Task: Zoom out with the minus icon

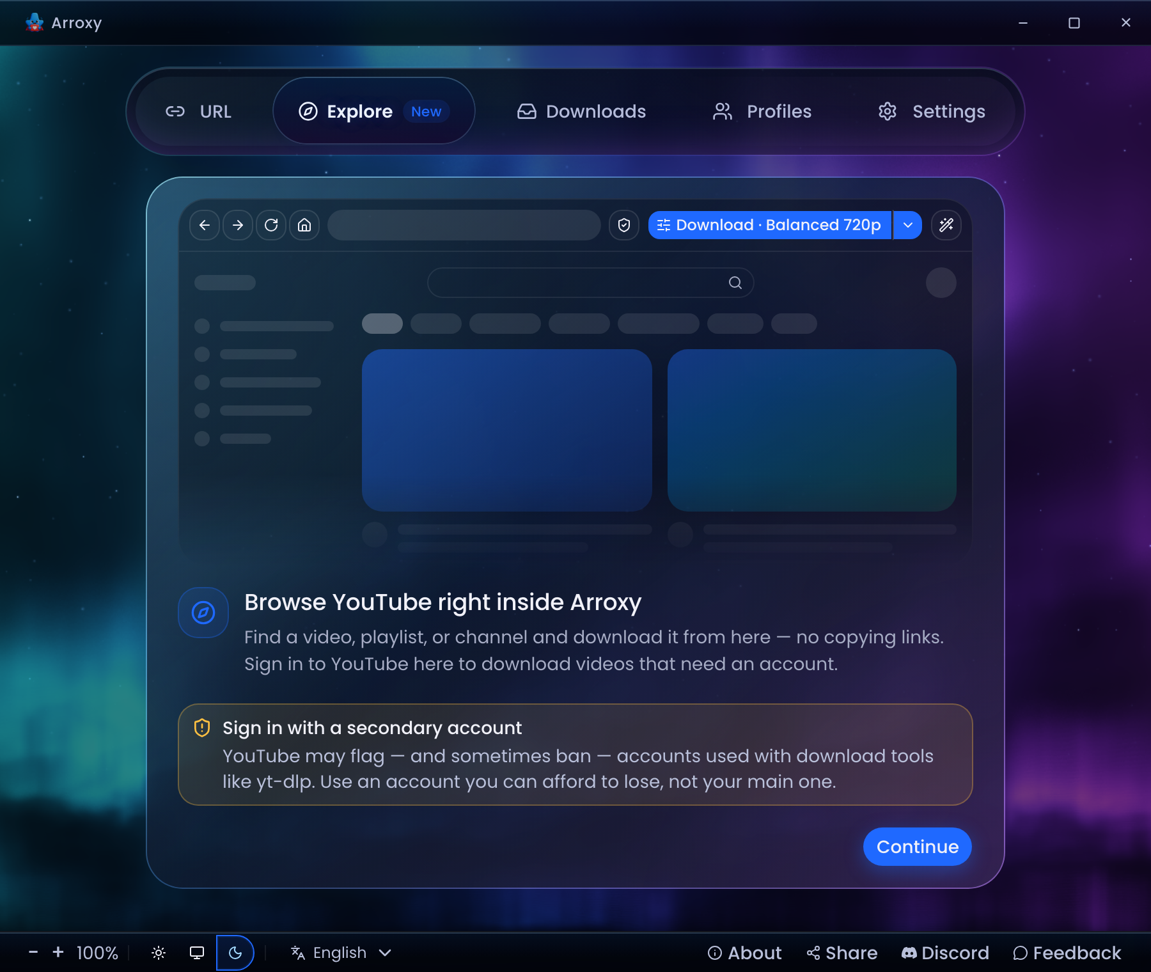Action: (33, 953)
